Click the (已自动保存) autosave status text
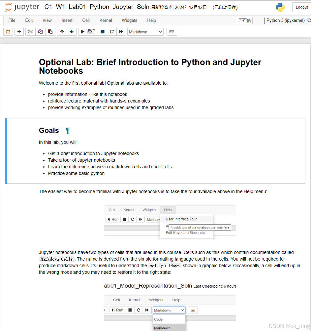 click(225, 7)
